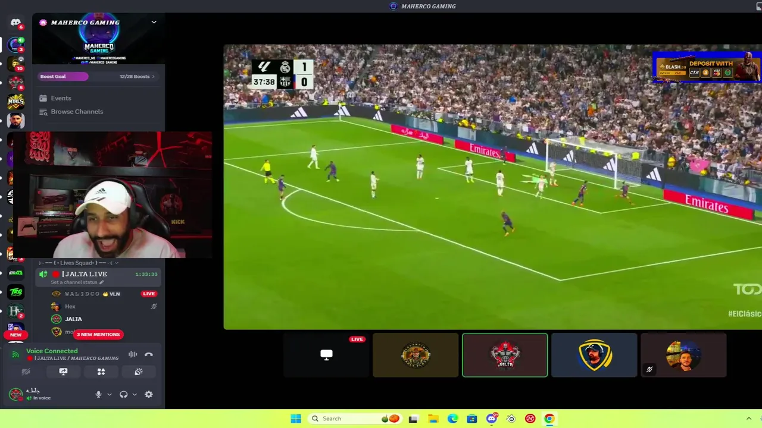Open User Settings gear
The height and width of the screenshot is (428, 762).
149,394
